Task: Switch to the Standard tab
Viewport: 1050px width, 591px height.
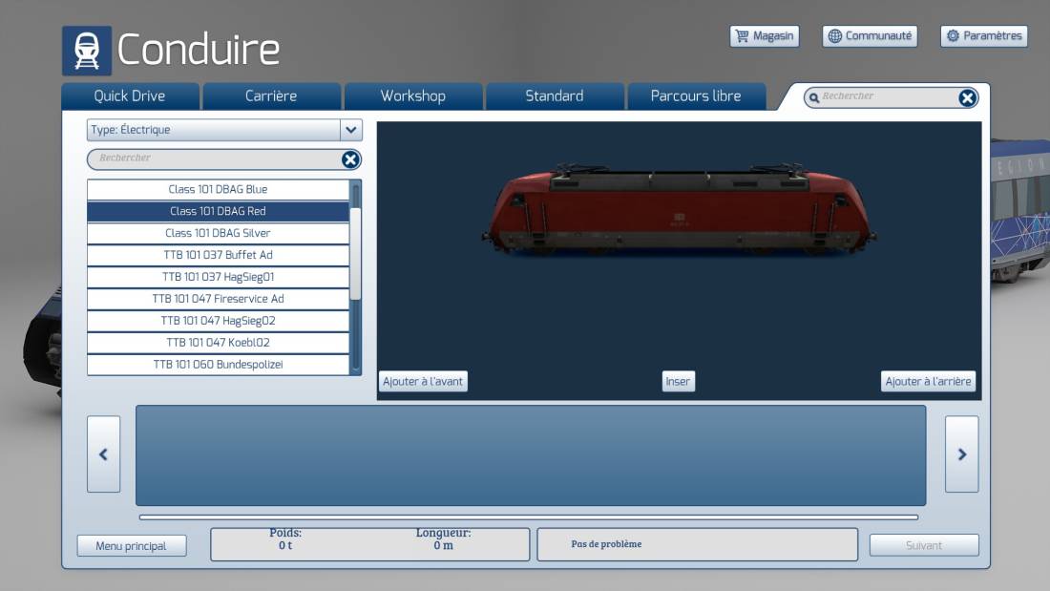Action: click(x=555, y=95)
